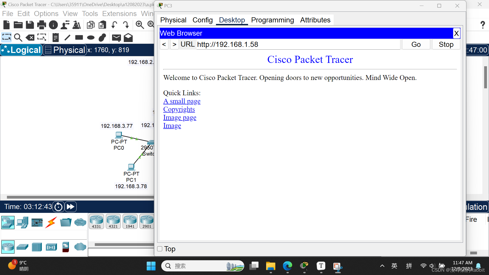Select the Network Devices category icon
489x275 pixels.
coord(8,222)
